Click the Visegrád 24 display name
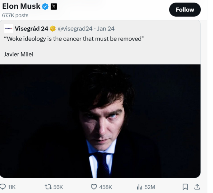 (x=32, y=29)
